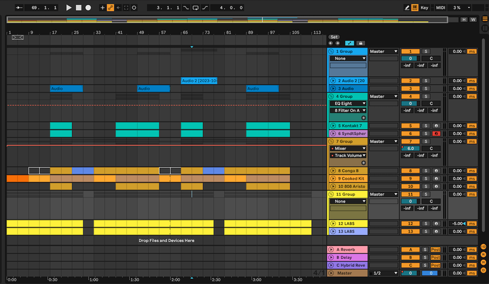Click the Capture MIDI icon
The width and height of the screenshot is (489, 284).
point(126,8)
